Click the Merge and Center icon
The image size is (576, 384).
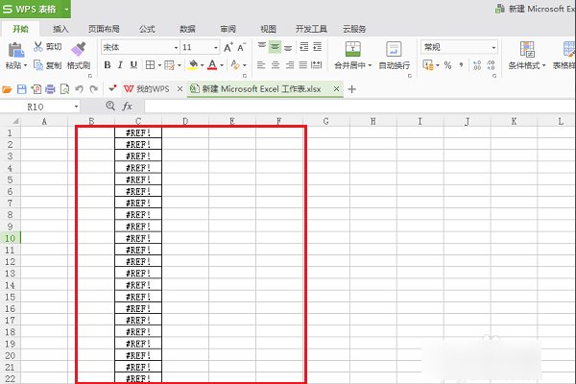coord(352,49)
